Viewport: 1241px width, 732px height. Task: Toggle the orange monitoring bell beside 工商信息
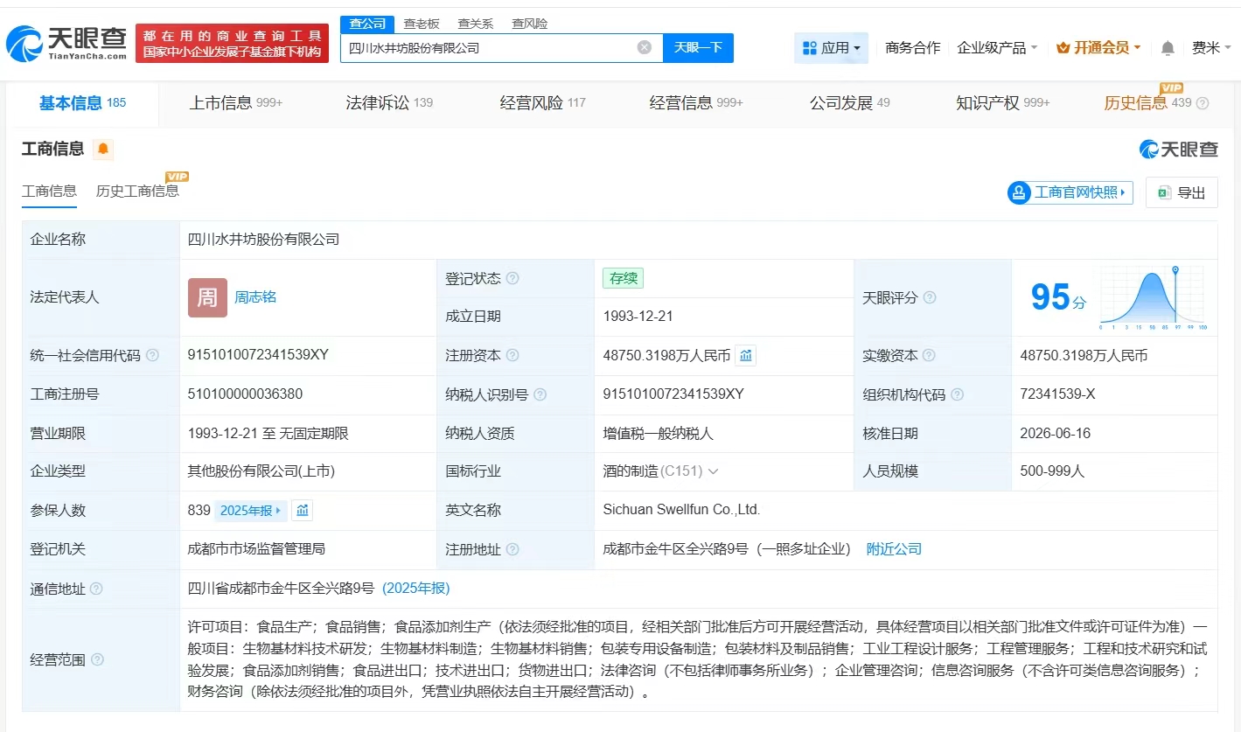coord(103,149)
